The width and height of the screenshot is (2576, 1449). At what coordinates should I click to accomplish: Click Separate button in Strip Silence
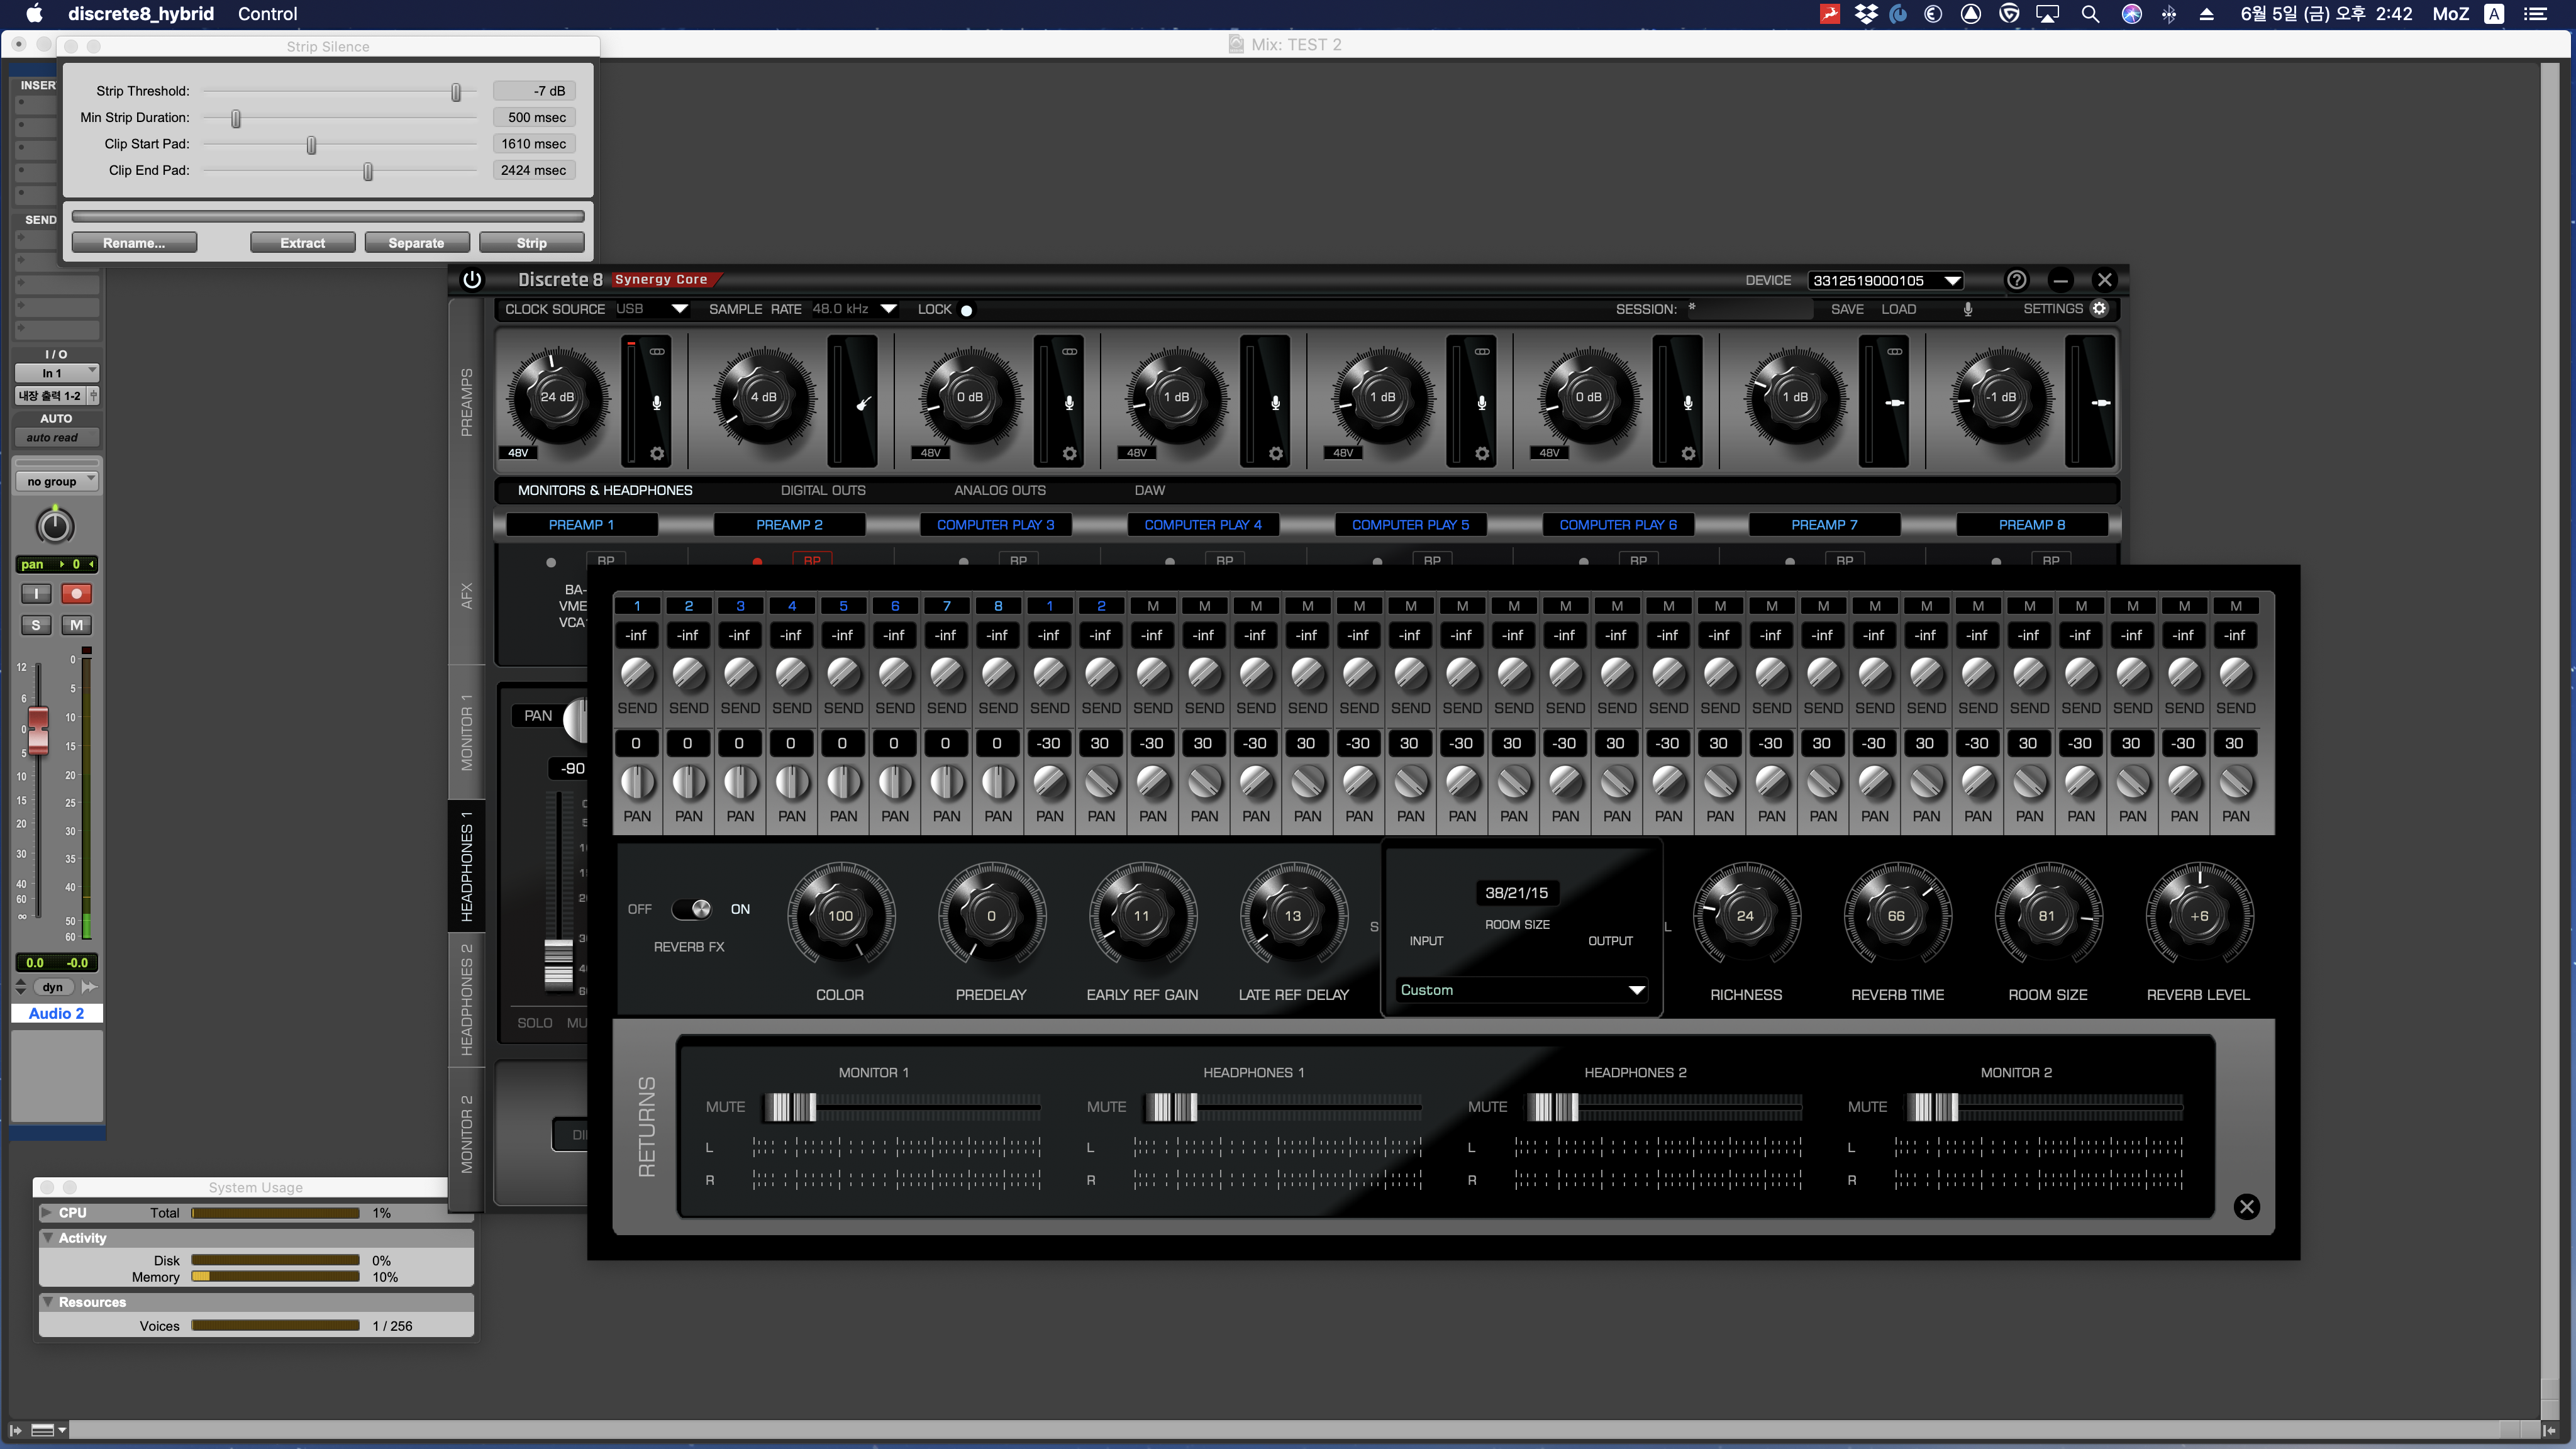tap(416, 243)
